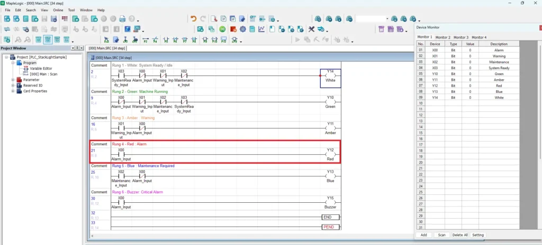Screen dimensions: 542x245
Task: Click the grey question mark help icon
Action: (x=131, y=18)
